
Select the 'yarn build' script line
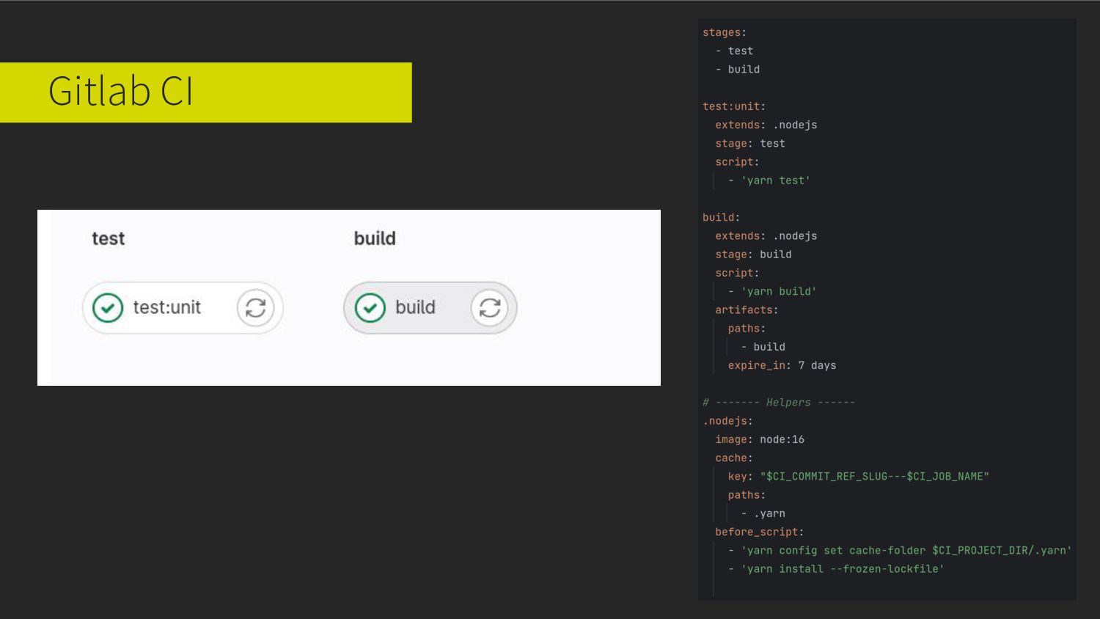coord(772,291)
